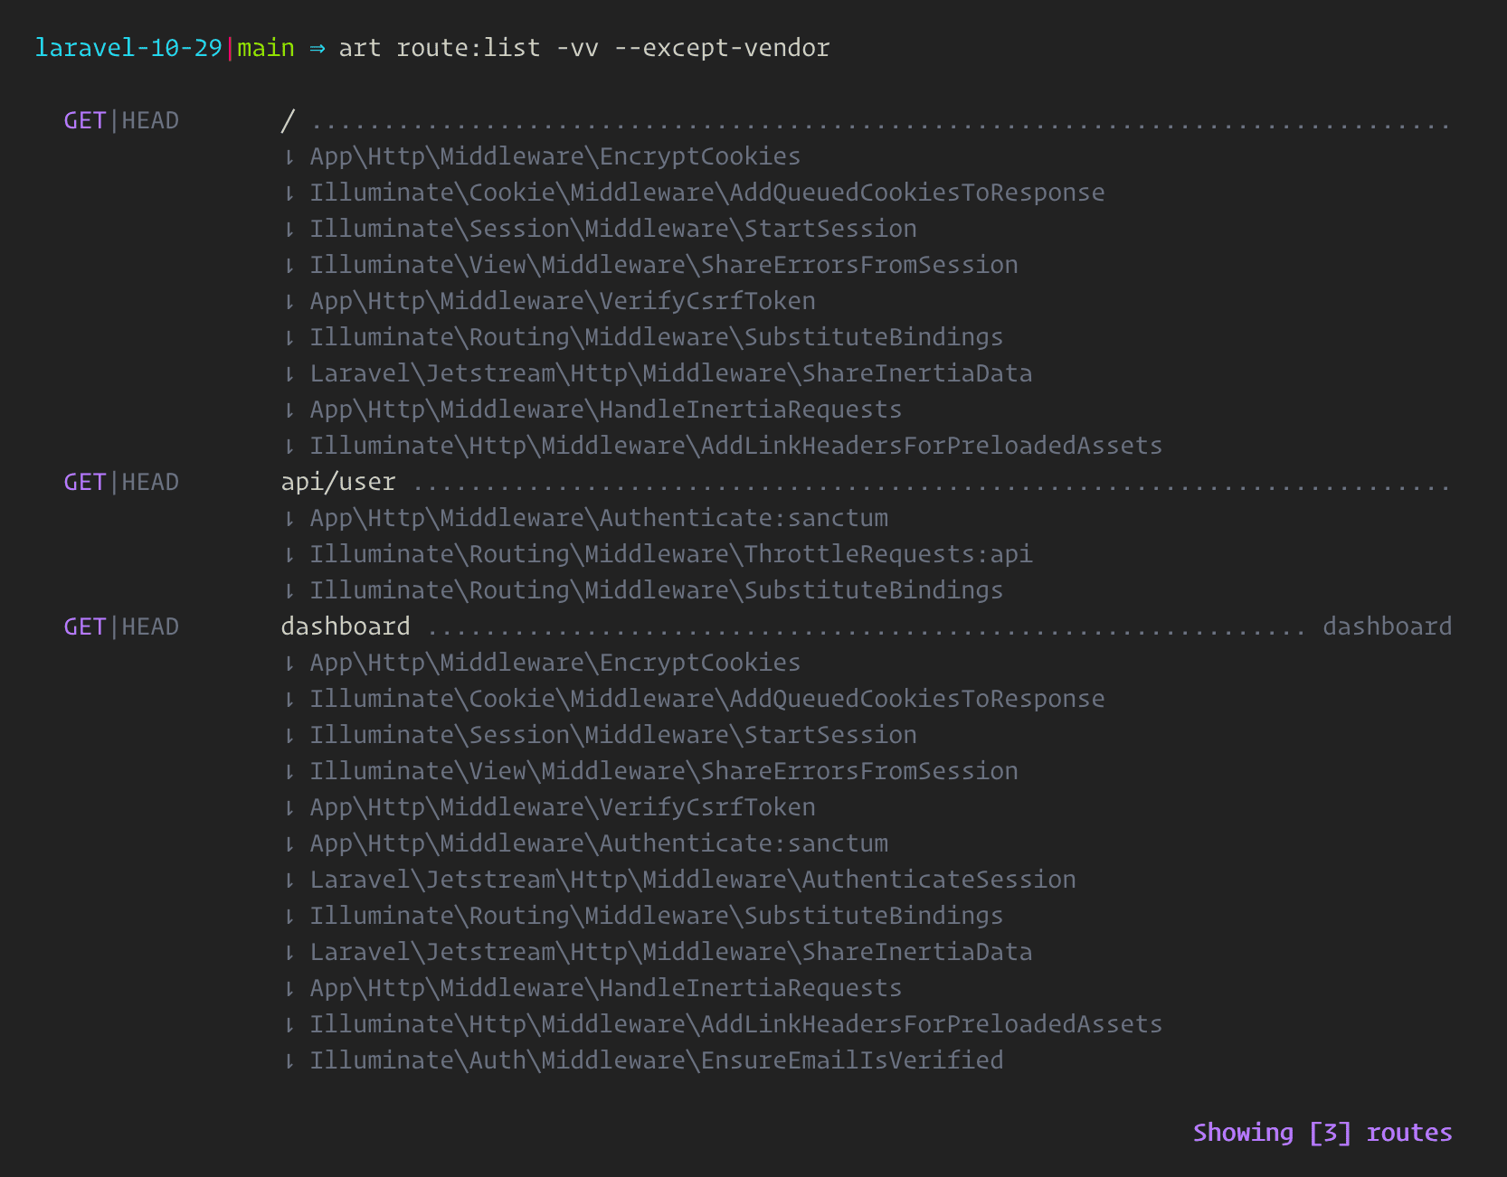
Task: Click the EnsureEmailIsVerified middleware line
Action: coord(656,1060)
